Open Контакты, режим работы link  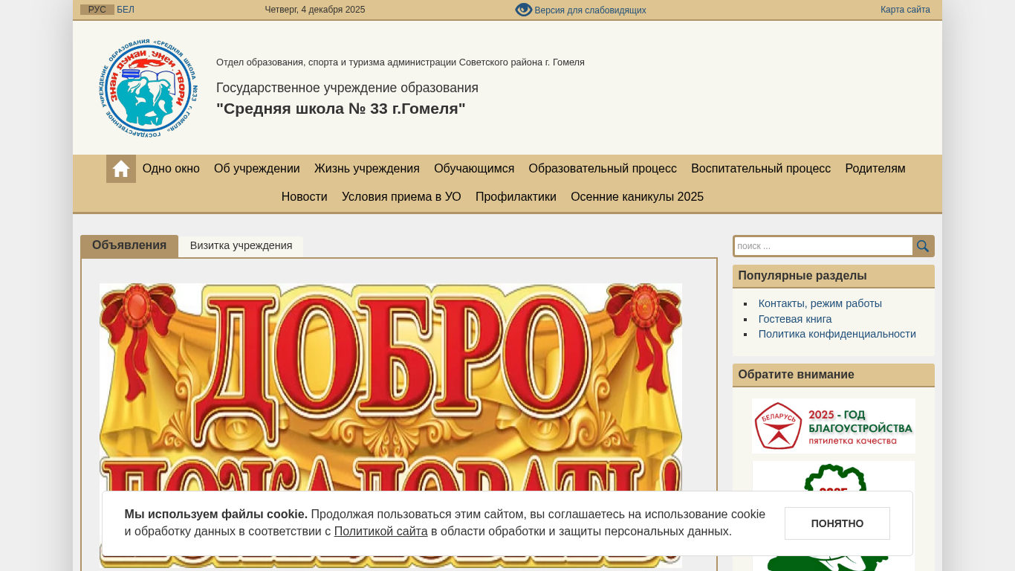tap(820, 303)
